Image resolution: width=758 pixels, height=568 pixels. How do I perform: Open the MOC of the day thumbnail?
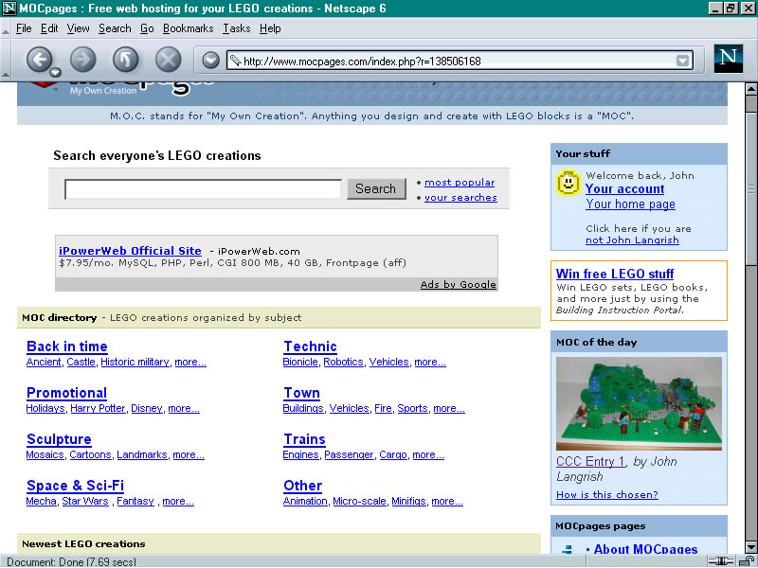point(639,403)
